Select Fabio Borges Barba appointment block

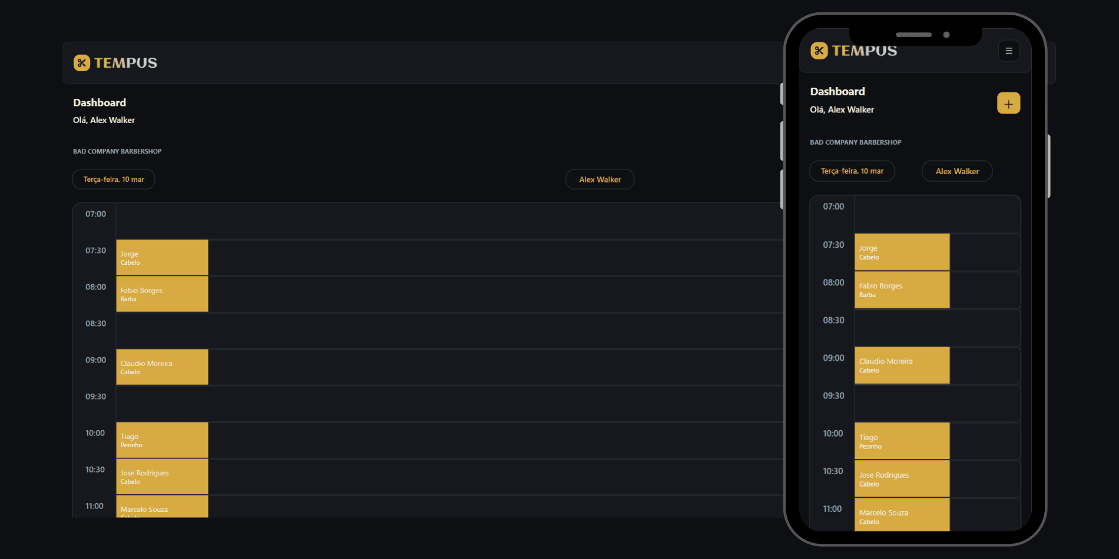(x=162, y=293)
